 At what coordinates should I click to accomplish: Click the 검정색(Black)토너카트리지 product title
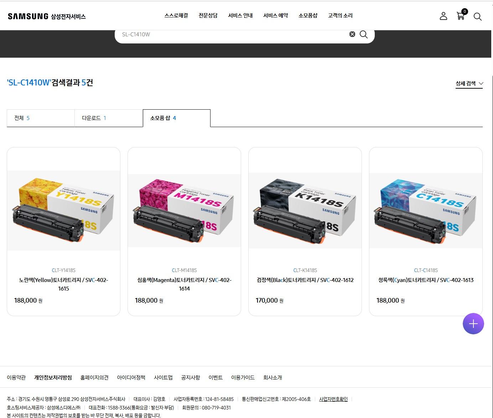coord(305,280)
